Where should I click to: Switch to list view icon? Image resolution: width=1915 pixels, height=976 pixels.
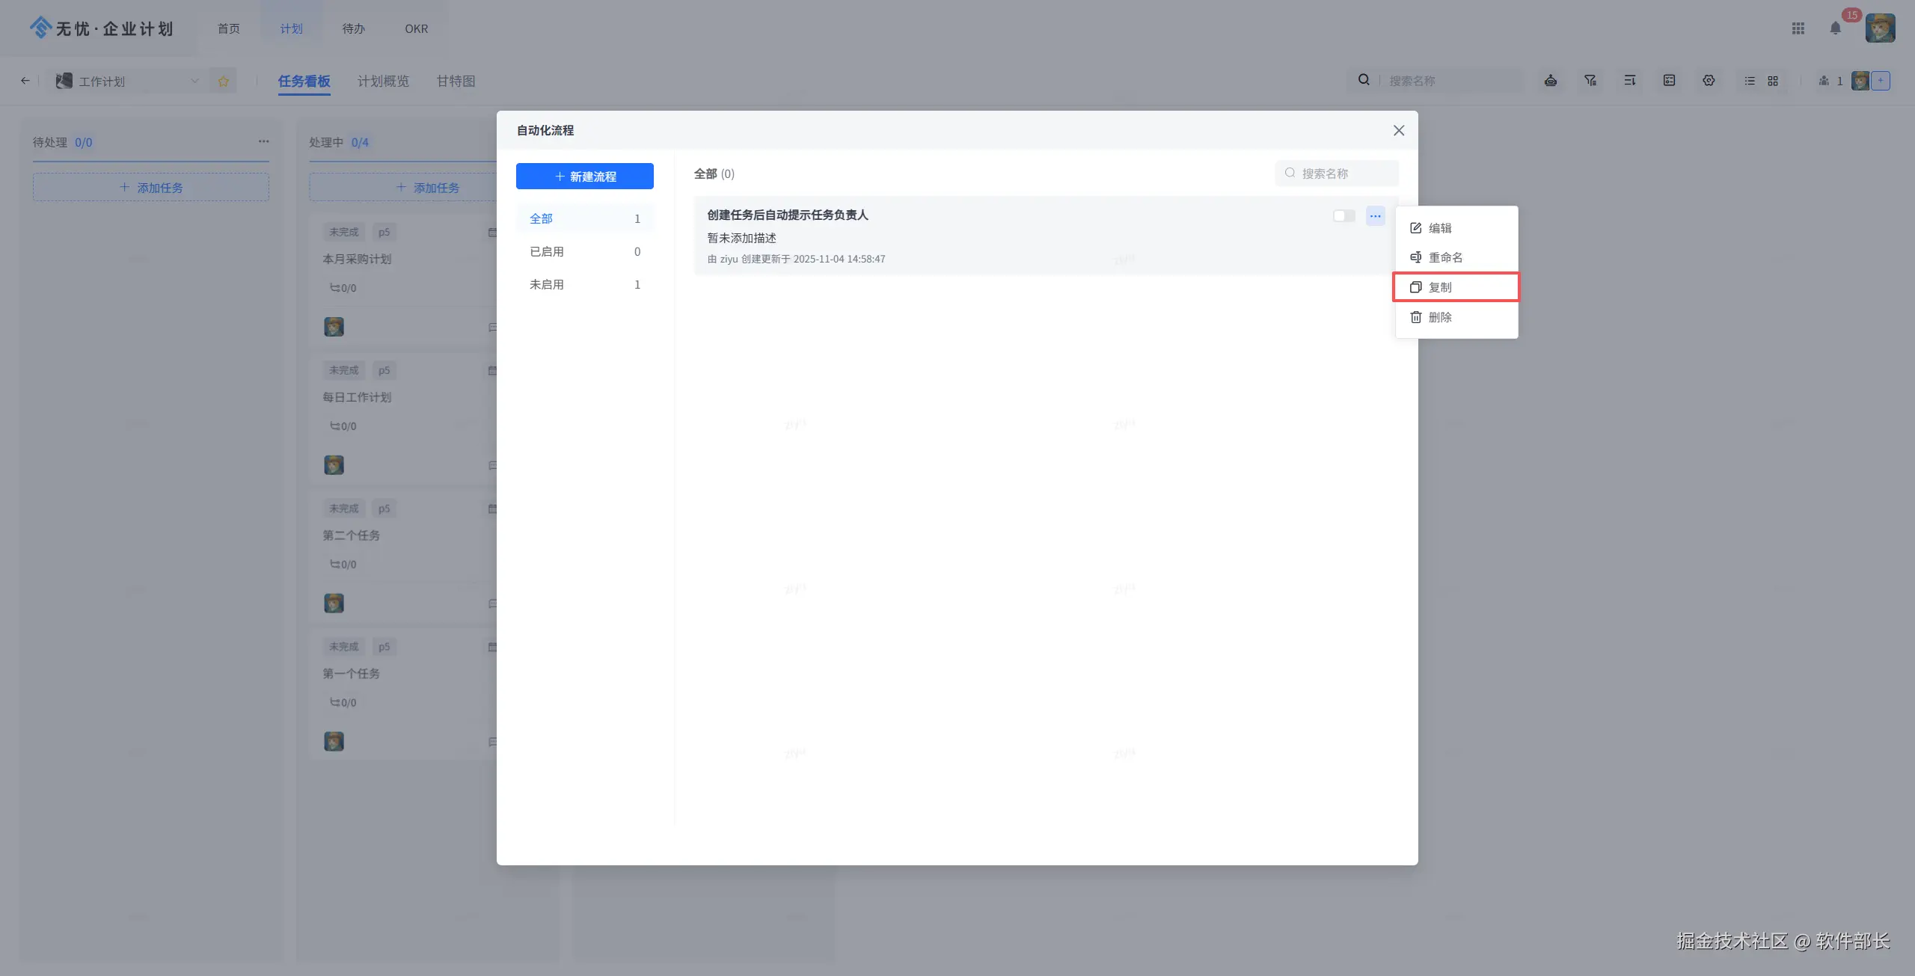1750,81
